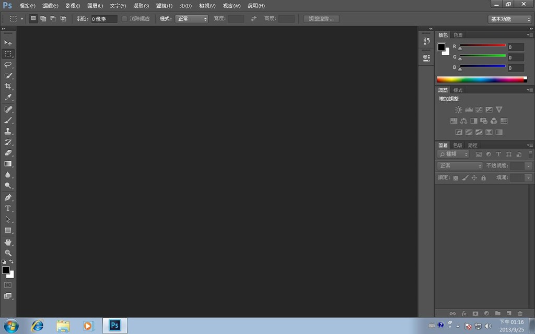Open the 基本功能 workspace dropdown
This screenshot has width=535, height=334.
point(510,19)
